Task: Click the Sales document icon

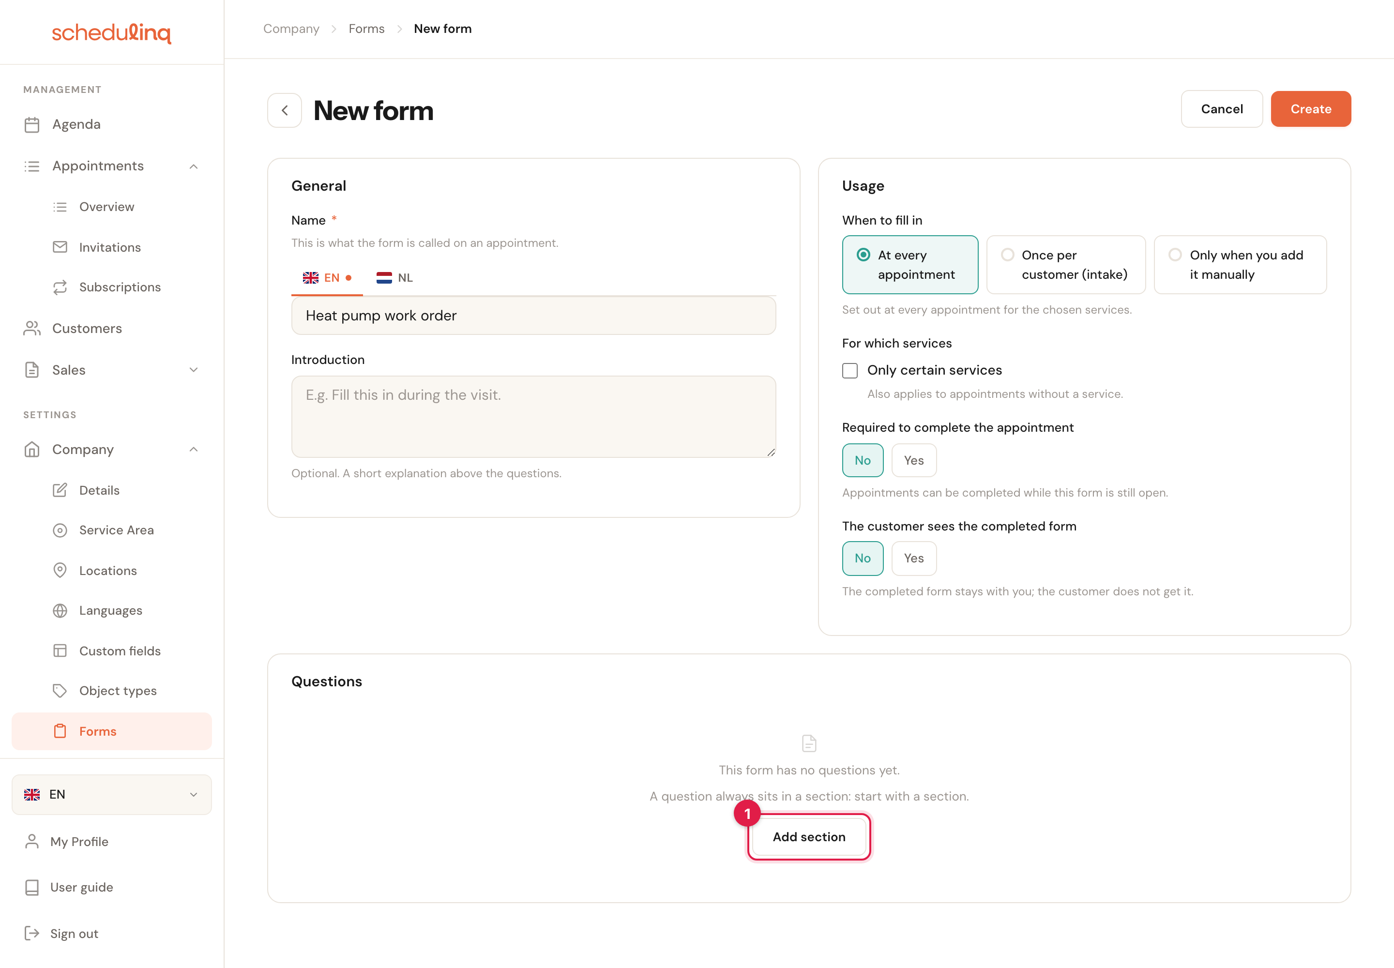Action: coord(31,370)
